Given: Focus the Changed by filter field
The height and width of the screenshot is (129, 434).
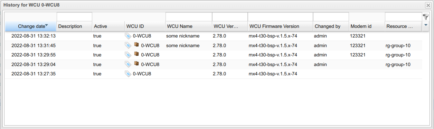Looking at the screenshot, I should click(x=331, y=17).
